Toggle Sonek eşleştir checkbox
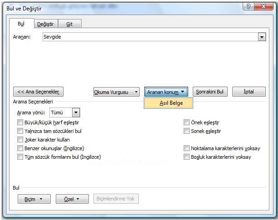Viewport: 278px width, 220px height. click(x=186, y=131)
